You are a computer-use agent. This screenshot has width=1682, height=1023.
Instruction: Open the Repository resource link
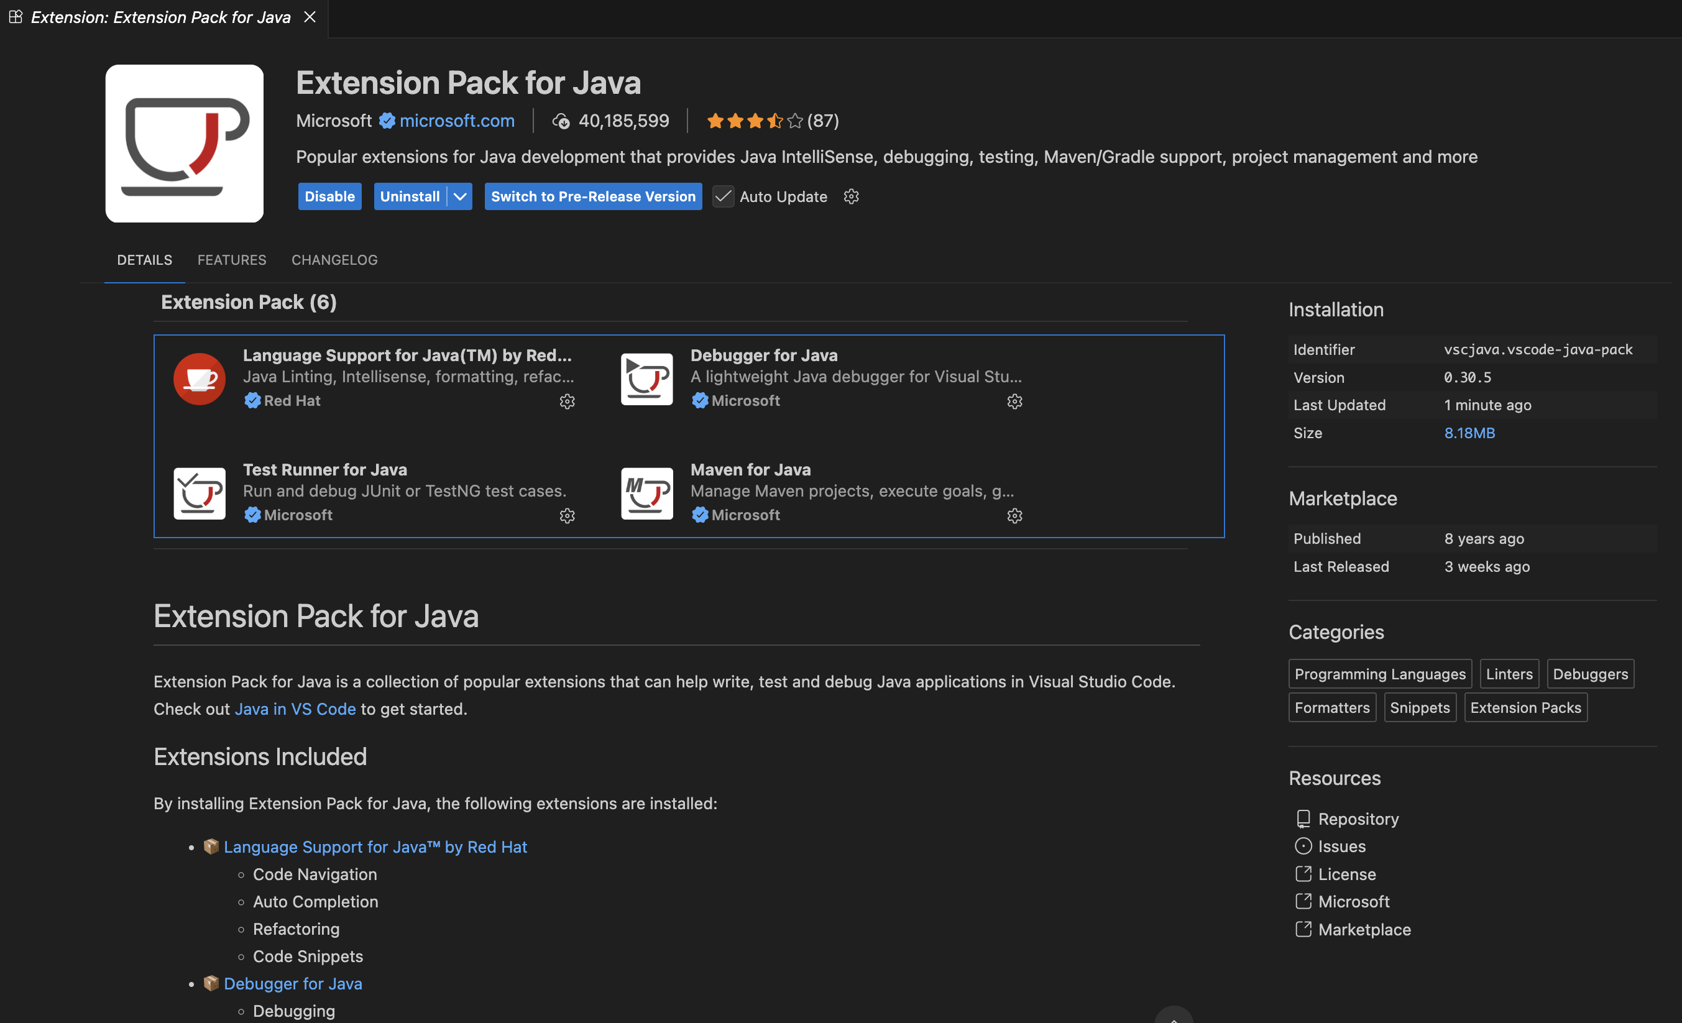tap(1358, 819)
